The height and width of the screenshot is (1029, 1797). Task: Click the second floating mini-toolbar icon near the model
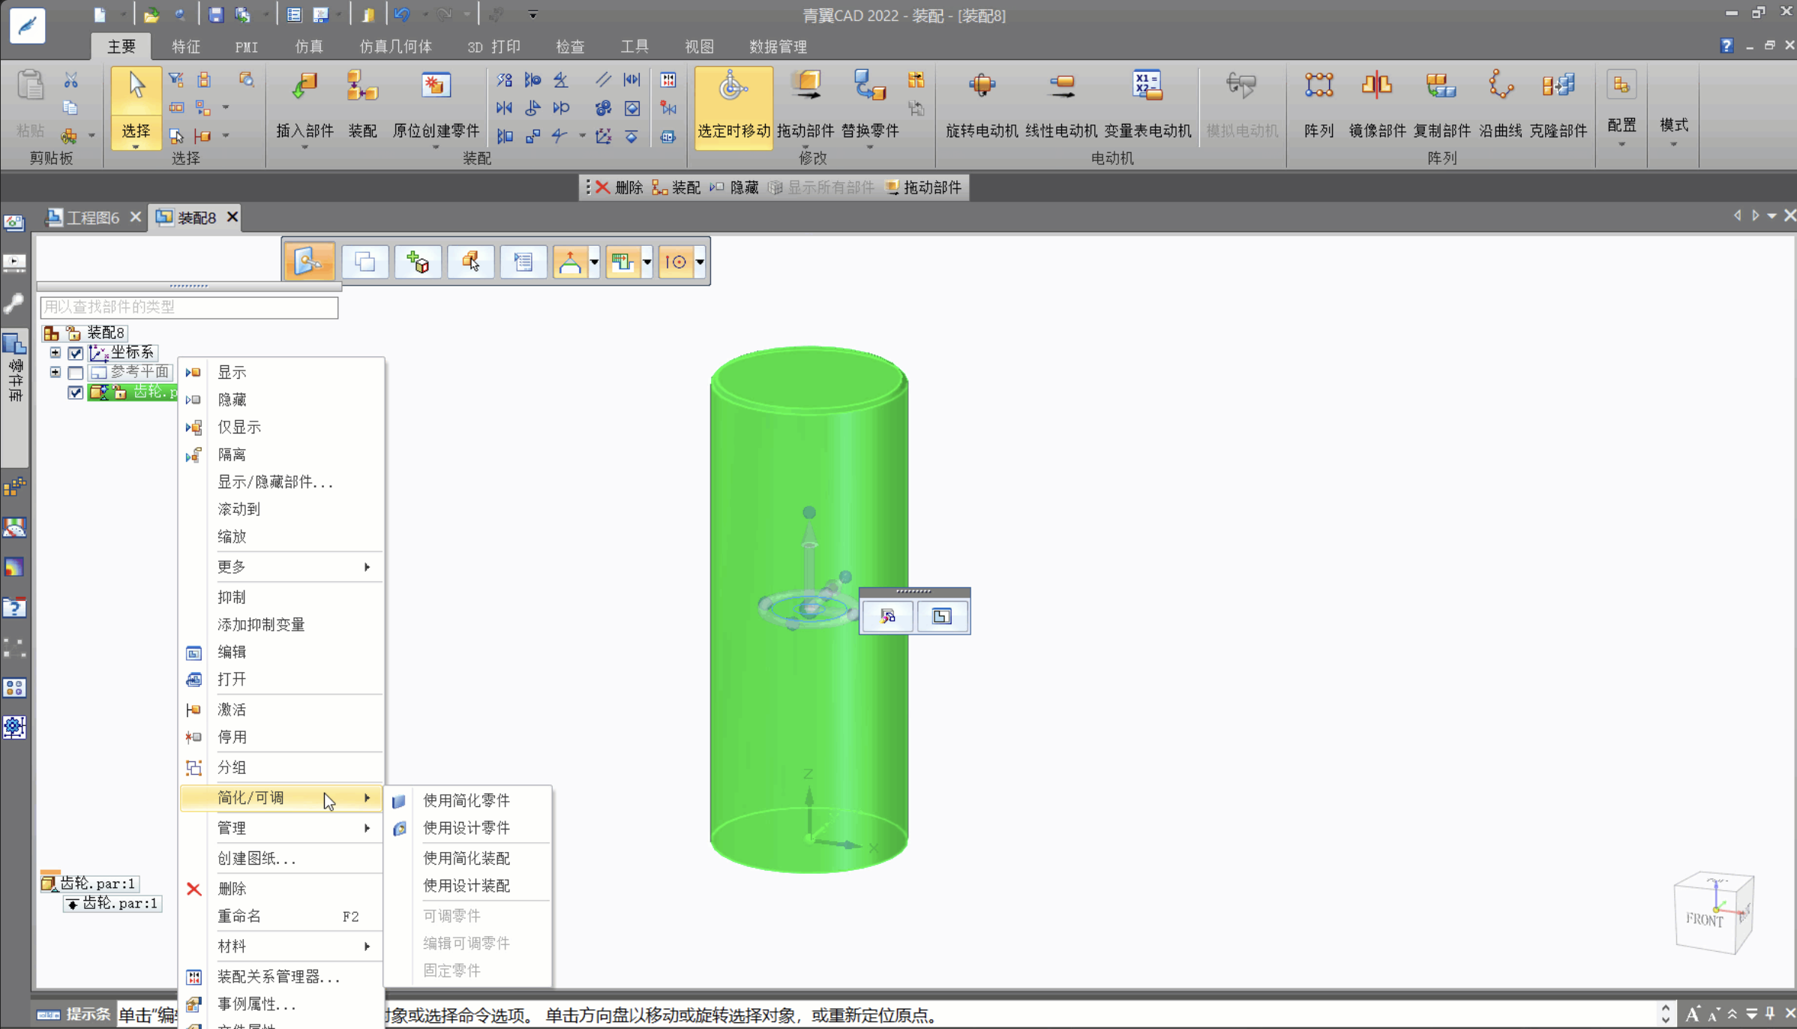(941, 616)
